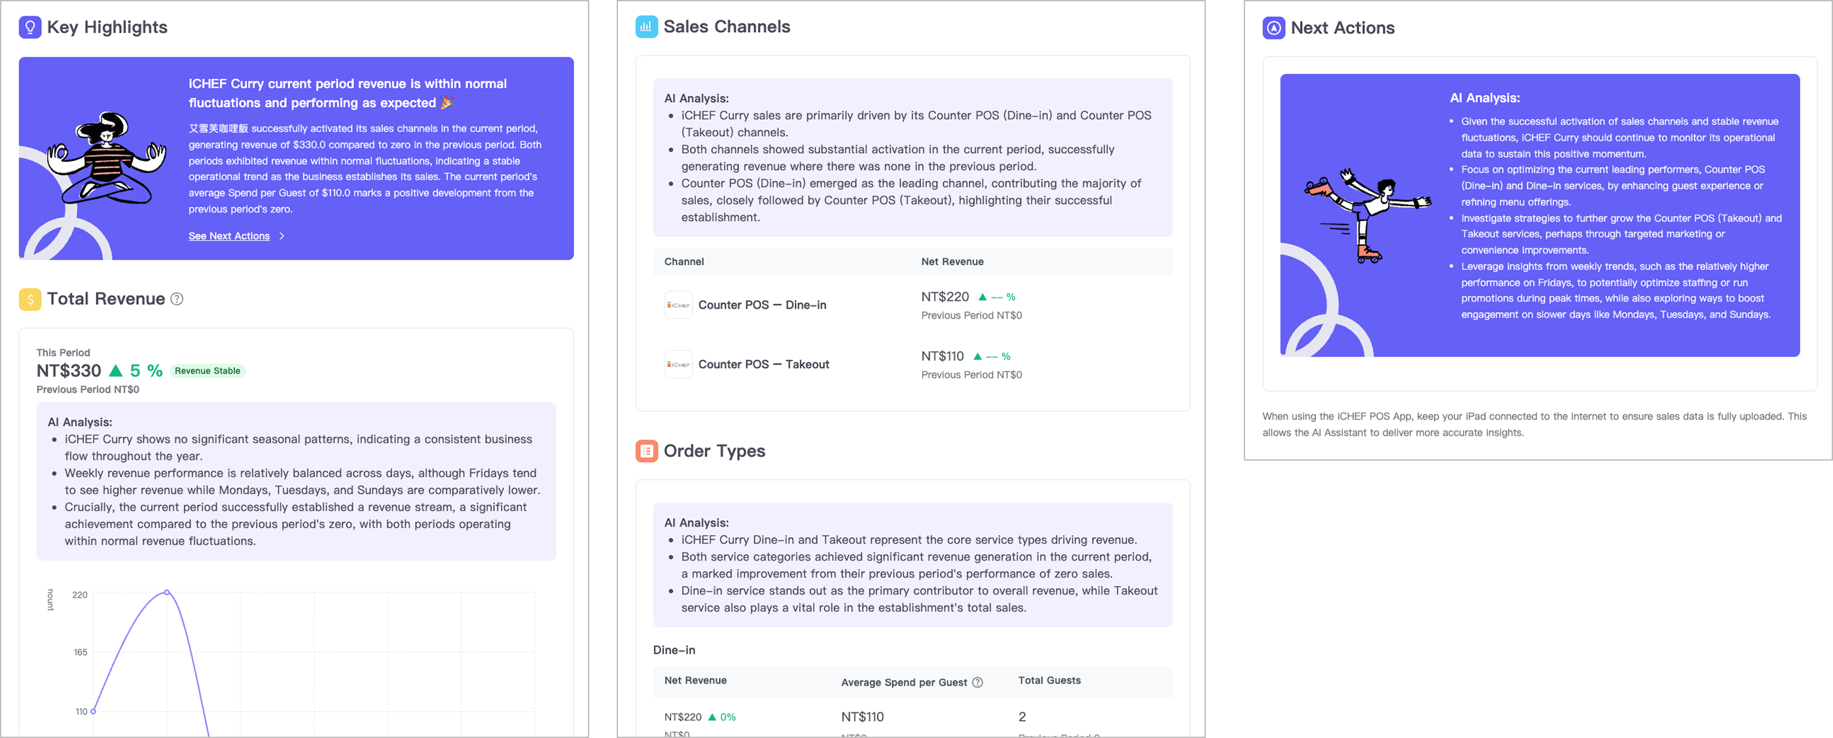
Task: Click the Revenue Stable badge
Action: click(x=207, y=371)
